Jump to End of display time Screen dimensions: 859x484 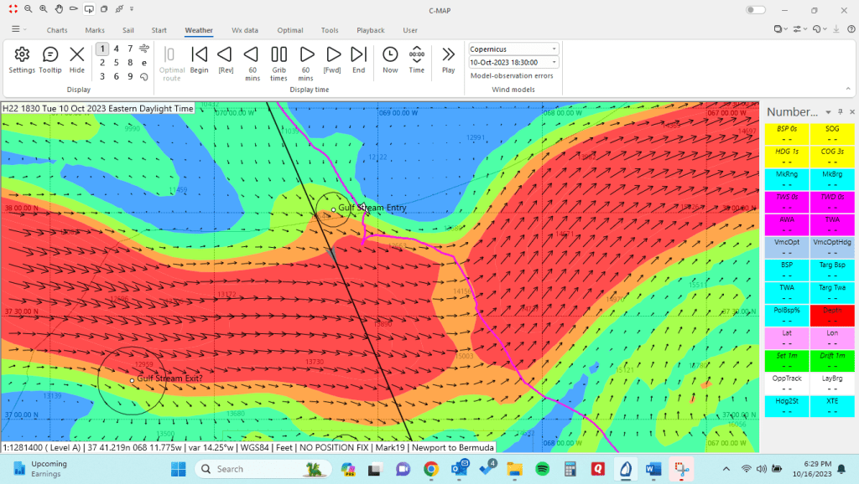click(358, 59)
